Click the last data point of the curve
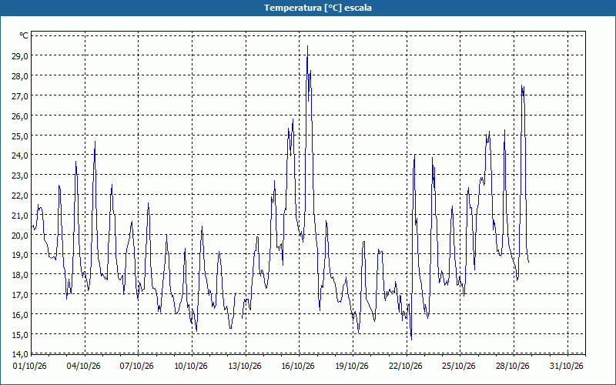The height and width of the screenshot is (385, 616). pyautogui.click(x=528, y=262)
